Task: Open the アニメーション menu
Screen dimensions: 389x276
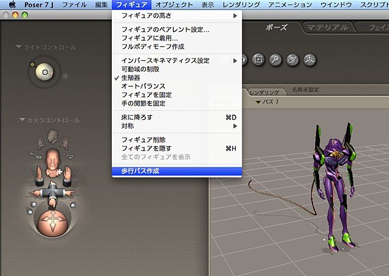Action: [x=290, y=5]
